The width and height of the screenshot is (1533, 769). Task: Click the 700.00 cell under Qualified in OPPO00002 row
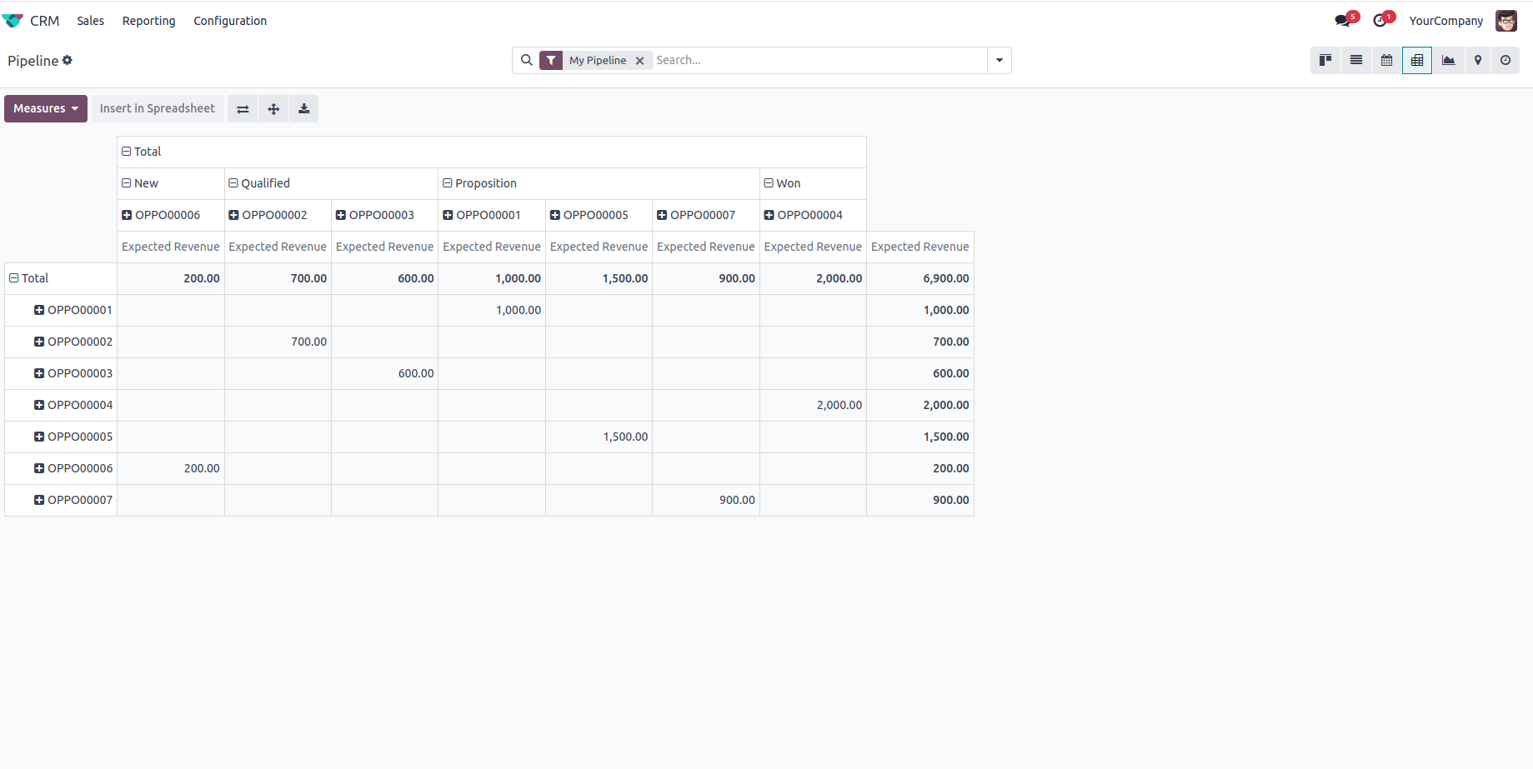point(278,342)
